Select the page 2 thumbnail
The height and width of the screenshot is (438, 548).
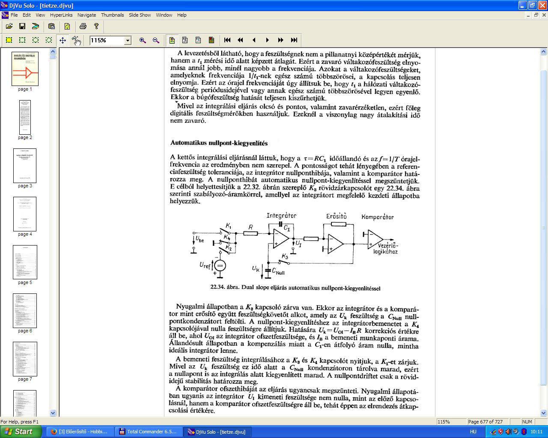click(x=25, y=117)
